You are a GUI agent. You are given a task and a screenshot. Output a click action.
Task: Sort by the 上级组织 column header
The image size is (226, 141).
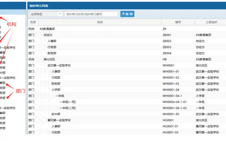click(x=211, y=22)
